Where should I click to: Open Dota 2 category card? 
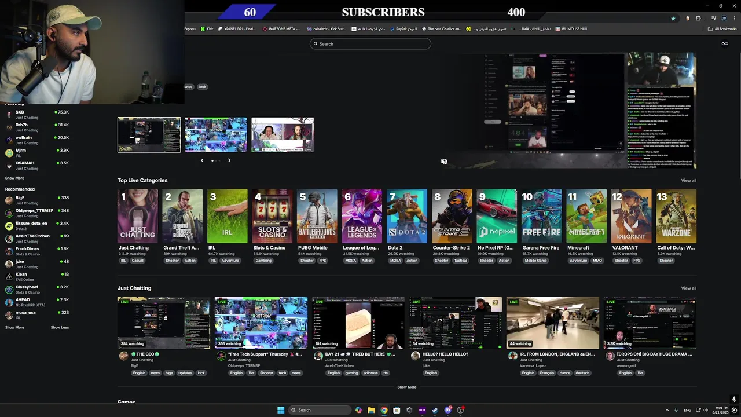(x=406, y=216)
